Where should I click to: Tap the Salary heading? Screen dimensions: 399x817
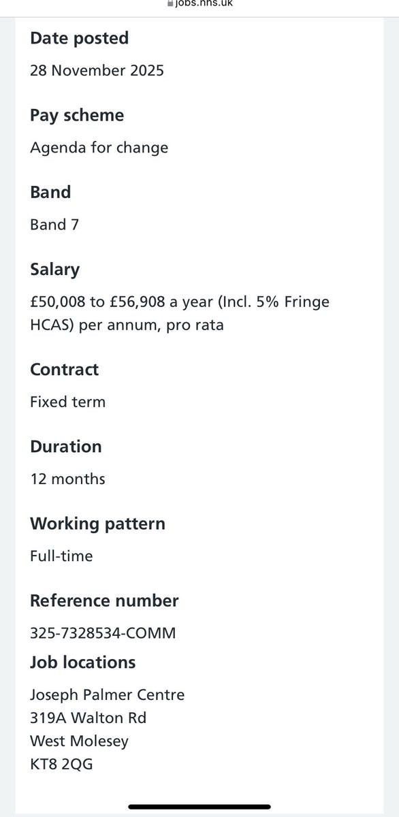54,270
